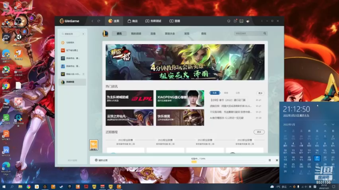Select the second news filter next to 头条
The image size is (339, 190).
click(x=226, y=93)
